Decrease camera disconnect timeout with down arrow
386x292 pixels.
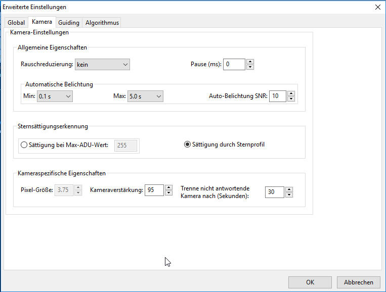coord(289,195)
